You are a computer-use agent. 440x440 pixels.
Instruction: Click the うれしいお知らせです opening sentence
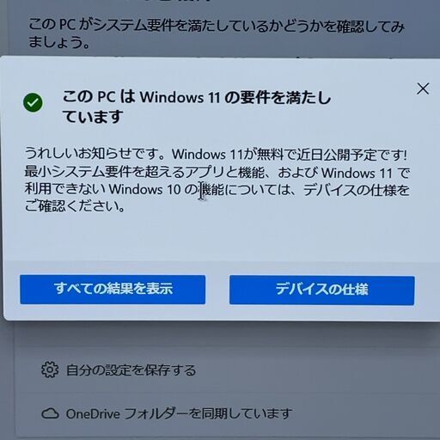coord(95,154)
